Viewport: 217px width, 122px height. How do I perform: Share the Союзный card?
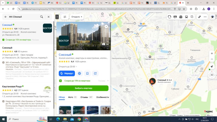click(x=95, y=73)
